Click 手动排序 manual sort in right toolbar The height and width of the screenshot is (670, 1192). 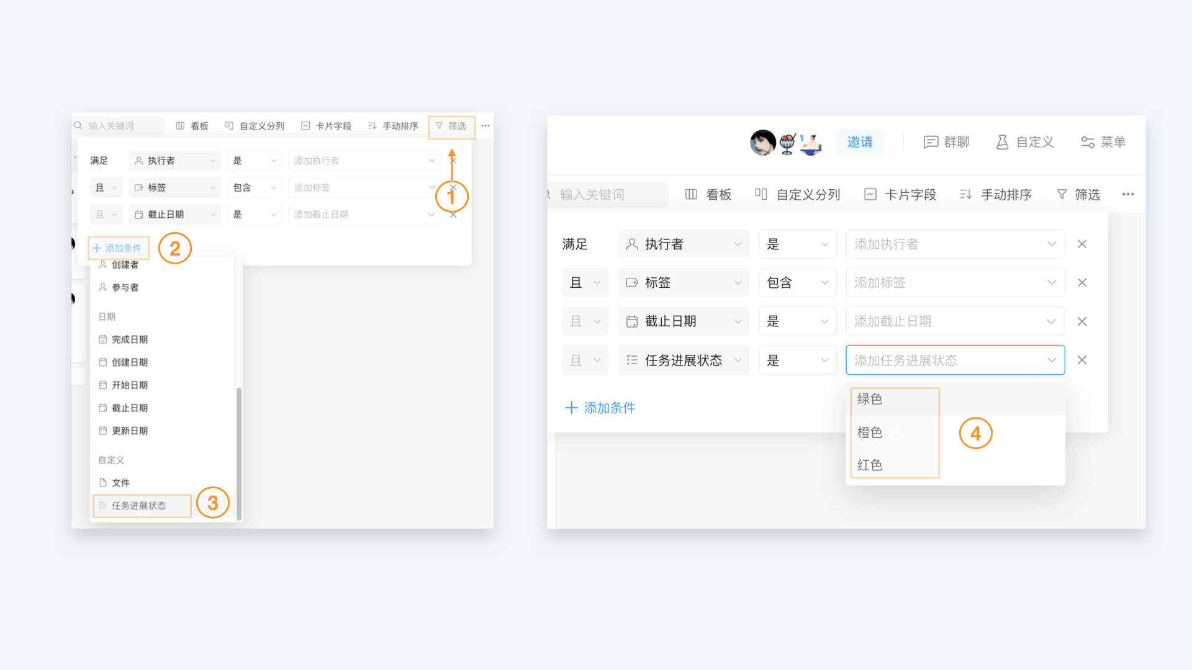coord(995,195)
